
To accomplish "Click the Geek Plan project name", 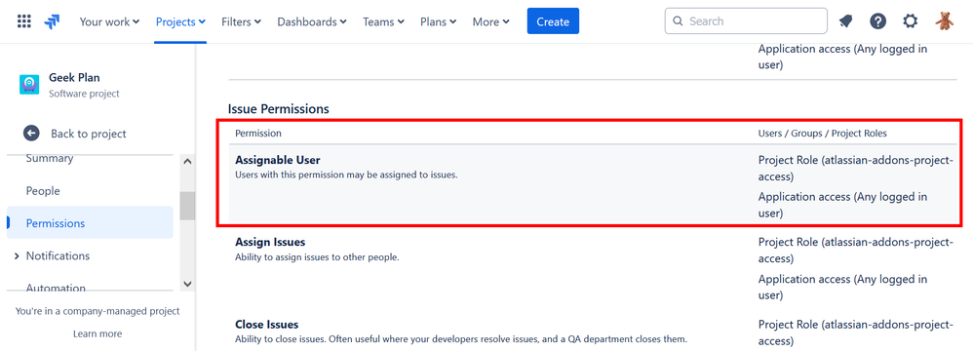I will [74, 78].
